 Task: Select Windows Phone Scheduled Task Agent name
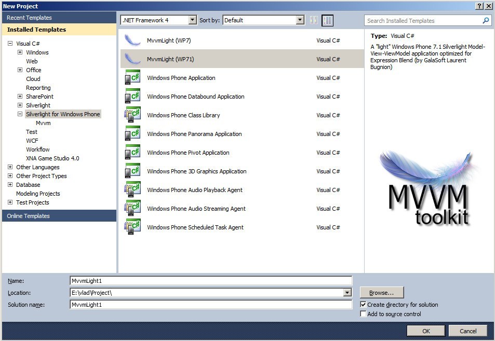(195, 227)
